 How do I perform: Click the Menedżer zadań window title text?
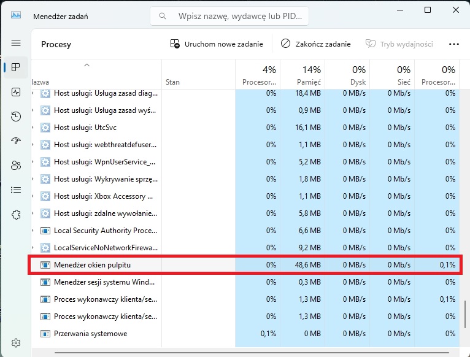pyautogui.click(x=61, y=17)
